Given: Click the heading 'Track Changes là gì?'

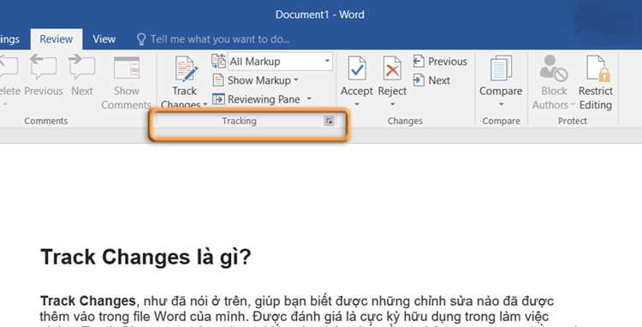Looking at the screenshot, I should click(x=146, y=258).
